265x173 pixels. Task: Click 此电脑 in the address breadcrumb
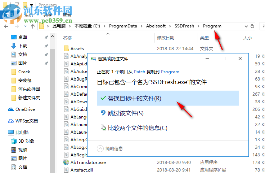click(x=59, y=26)
